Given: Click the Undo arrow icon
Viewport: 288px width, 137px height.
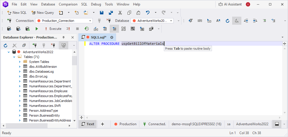Looking at the screenshot, I should point(148,13).
